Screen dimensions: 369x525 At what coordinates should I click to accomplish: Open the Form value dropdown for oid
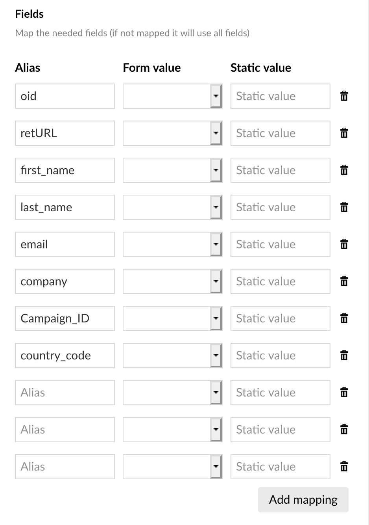216,96
